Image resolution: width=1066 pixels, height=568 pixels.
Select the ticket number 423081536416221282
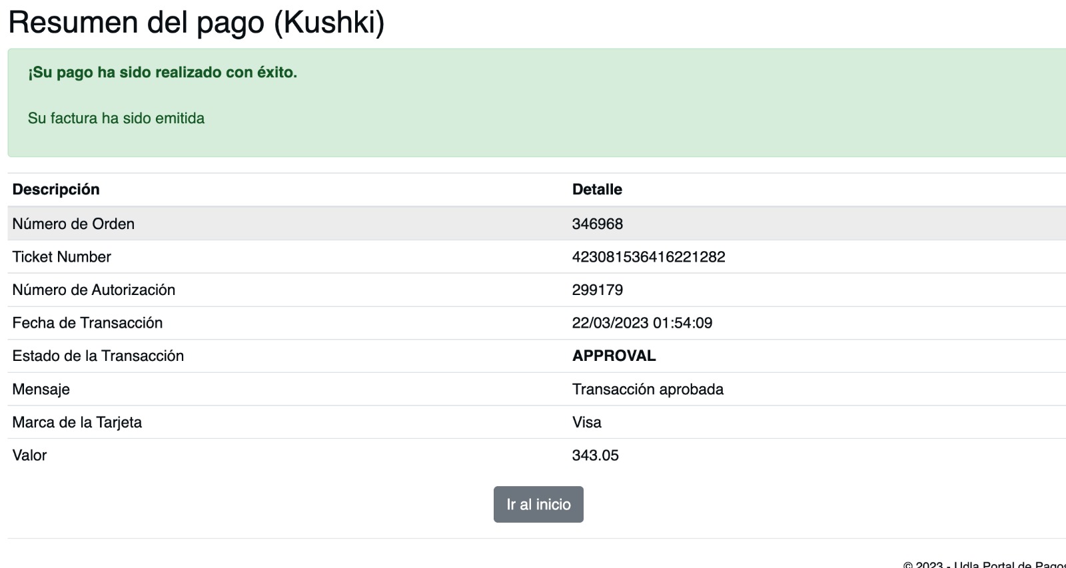coord(648,257)
